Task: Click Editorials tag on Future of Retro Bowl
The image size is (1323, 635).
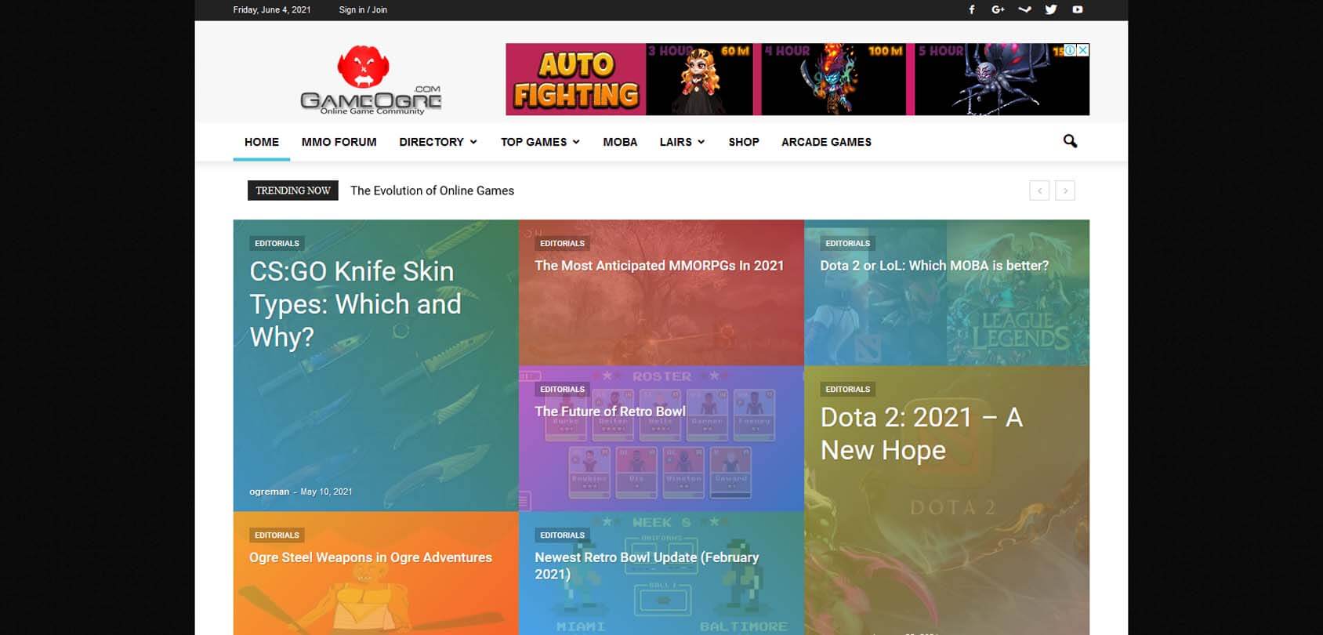Action: click(562, 390)
